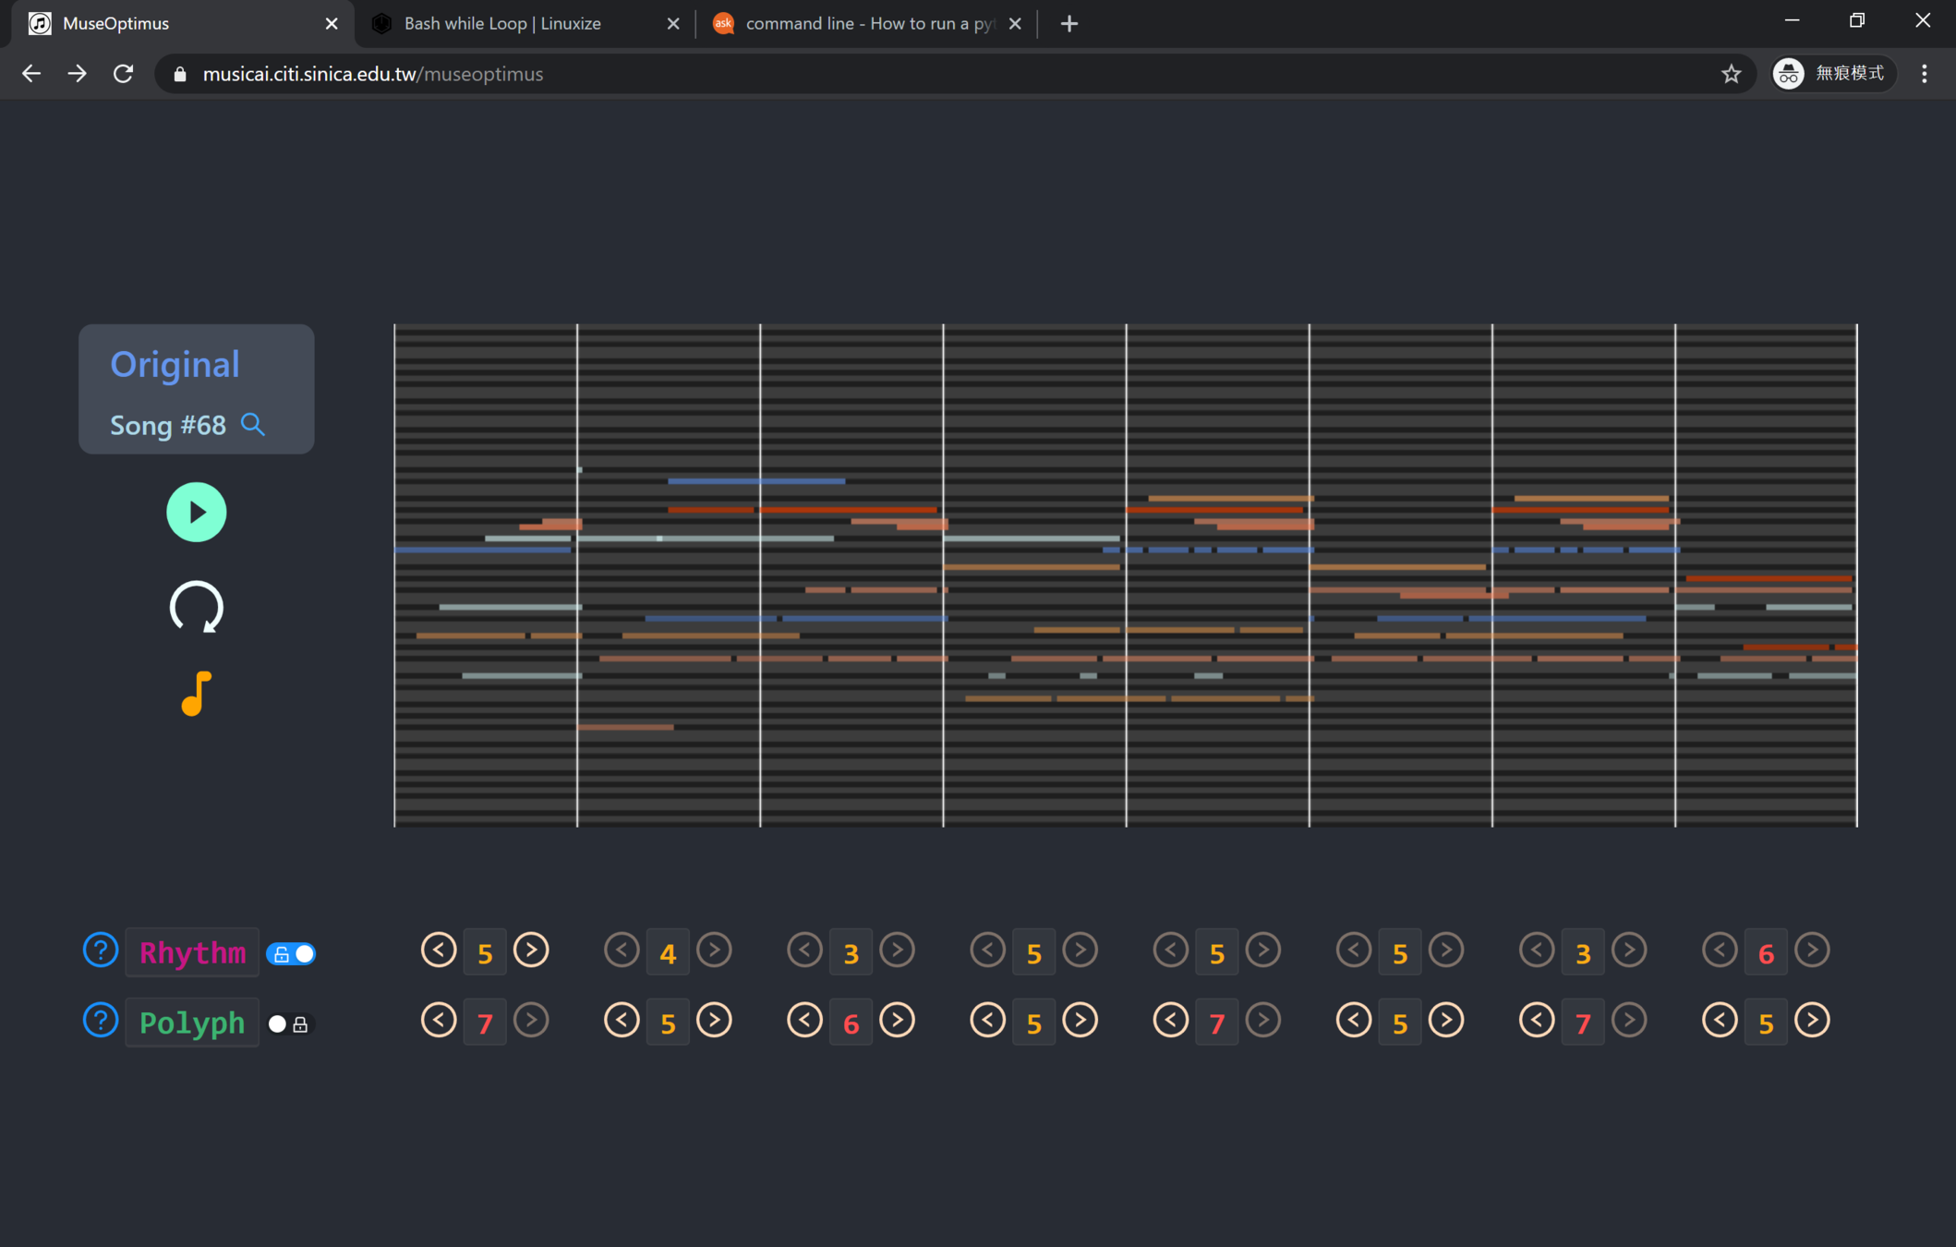
Task: Click the search magnifier beside Song #68
Action: [253, 424]
